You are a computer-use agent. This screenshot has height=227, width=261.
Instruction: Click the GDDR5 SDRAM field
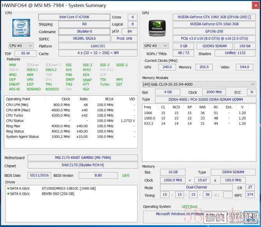pyautogui.click(x=214, y=46)
